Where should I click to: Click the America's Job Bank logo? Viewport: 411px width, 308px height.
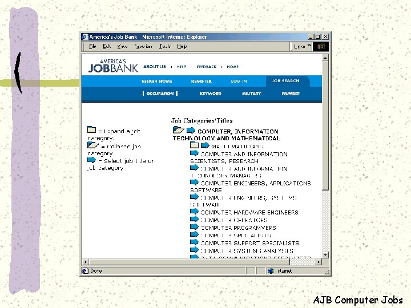tap(113, 66)
